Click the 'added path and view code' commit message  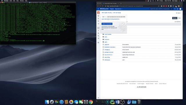pos(128,52)
